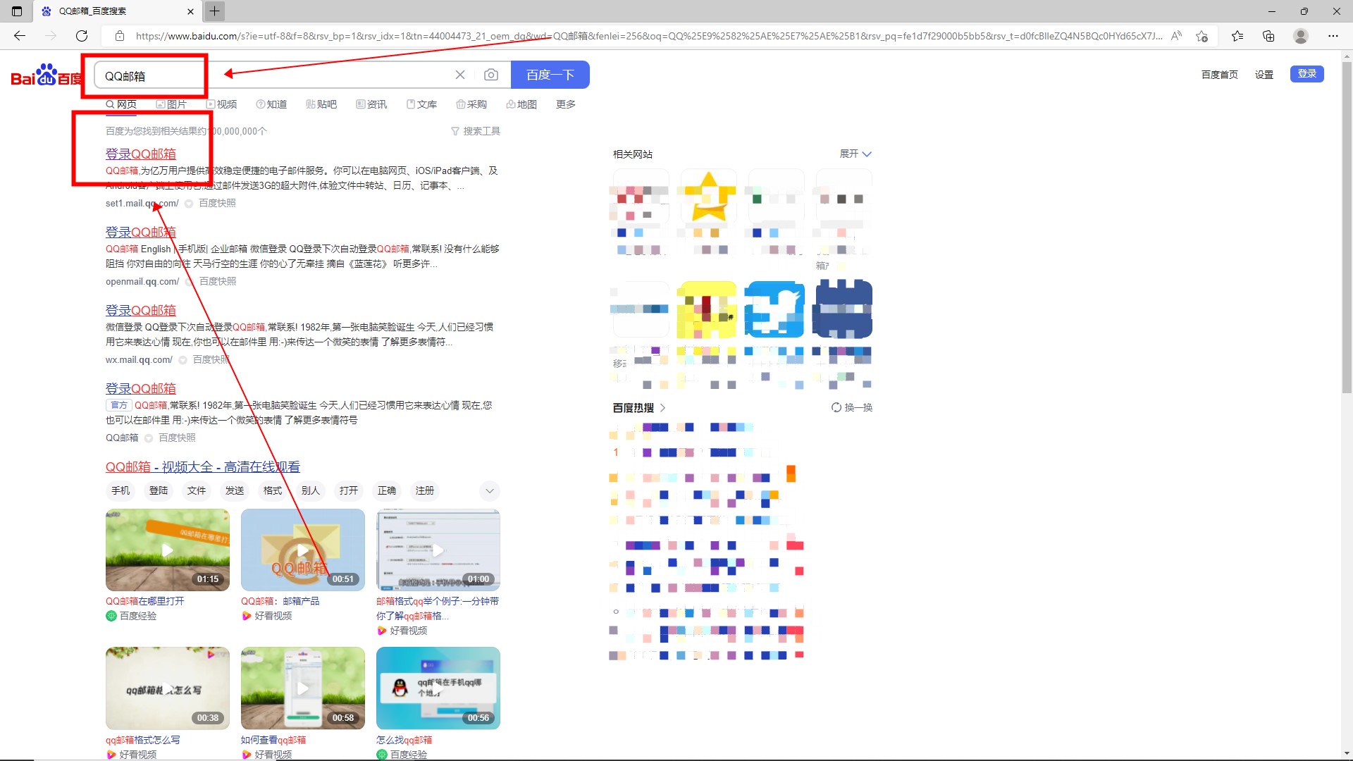1353x761 pixels.
Task: Open QQ邮箱 - 视频大全 result link
Action: tap(203, 466)
